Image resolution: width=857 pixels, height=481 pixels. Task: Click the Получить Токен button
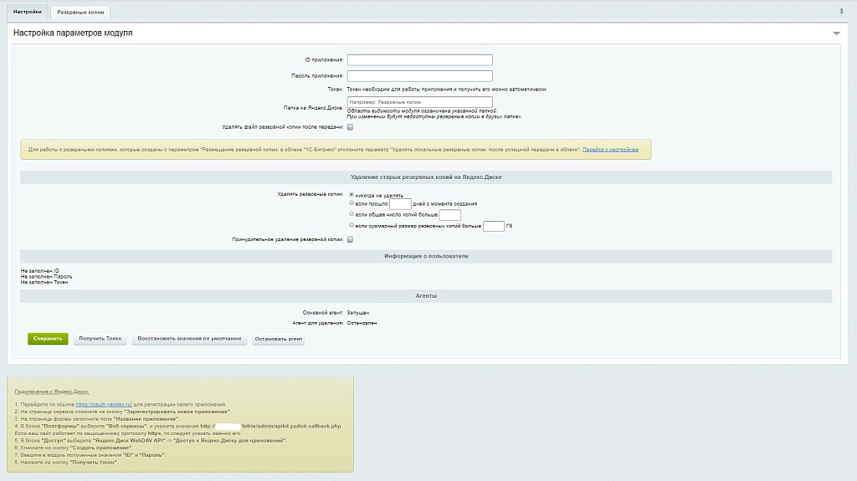tap(100, 339)
